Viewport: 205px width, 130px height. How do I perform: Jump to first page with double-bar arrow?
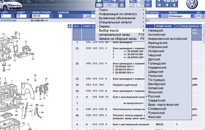click(159, 5)
